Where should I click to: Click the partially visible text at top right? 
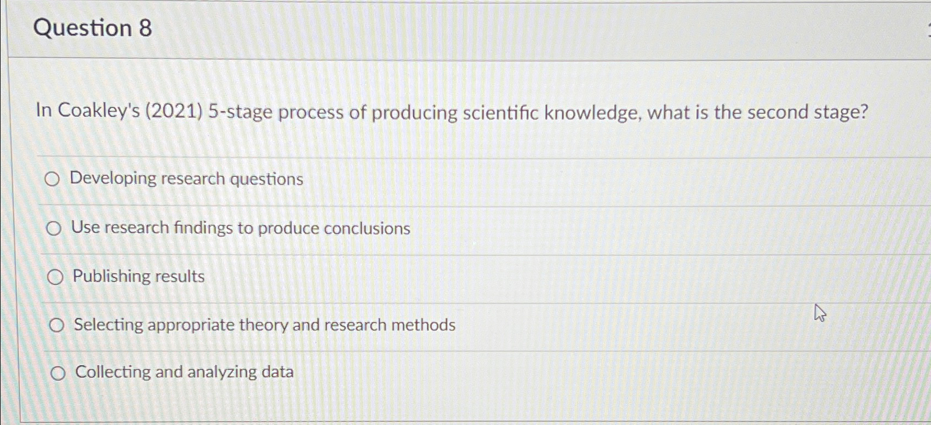pos(927,25)
